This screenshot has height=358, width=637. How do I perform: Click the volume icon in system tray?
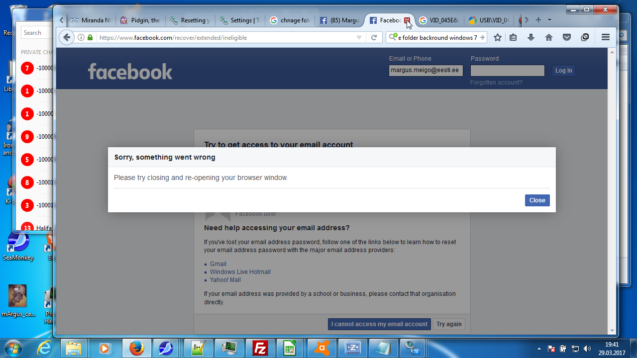(587, 349)
